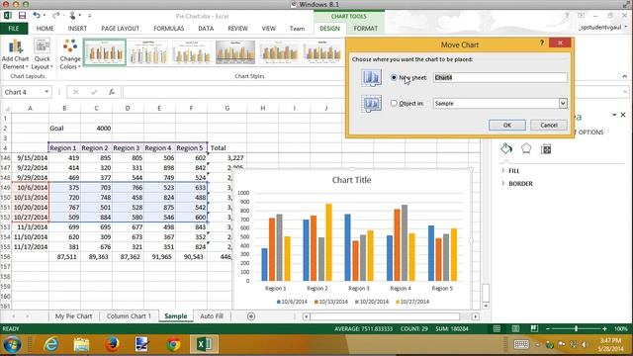This screenshot has width=633, height=356.
Task: Open the format pane options dropdown arrow
Action: pos(614,115)
